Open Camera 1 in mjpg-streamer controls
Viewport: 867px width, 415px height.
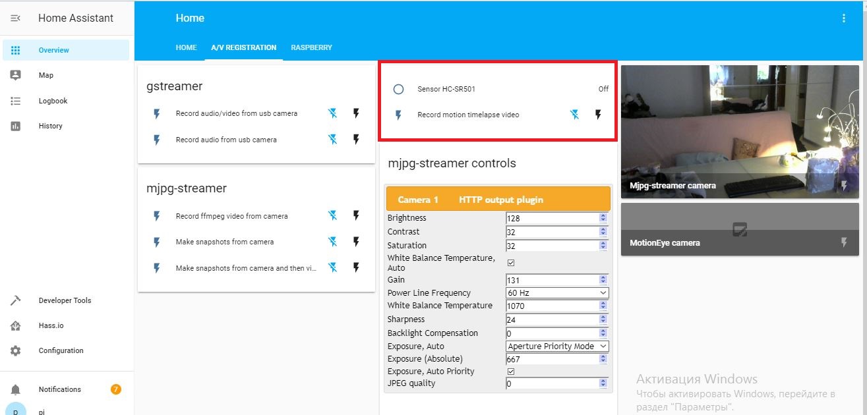(418, 200)
